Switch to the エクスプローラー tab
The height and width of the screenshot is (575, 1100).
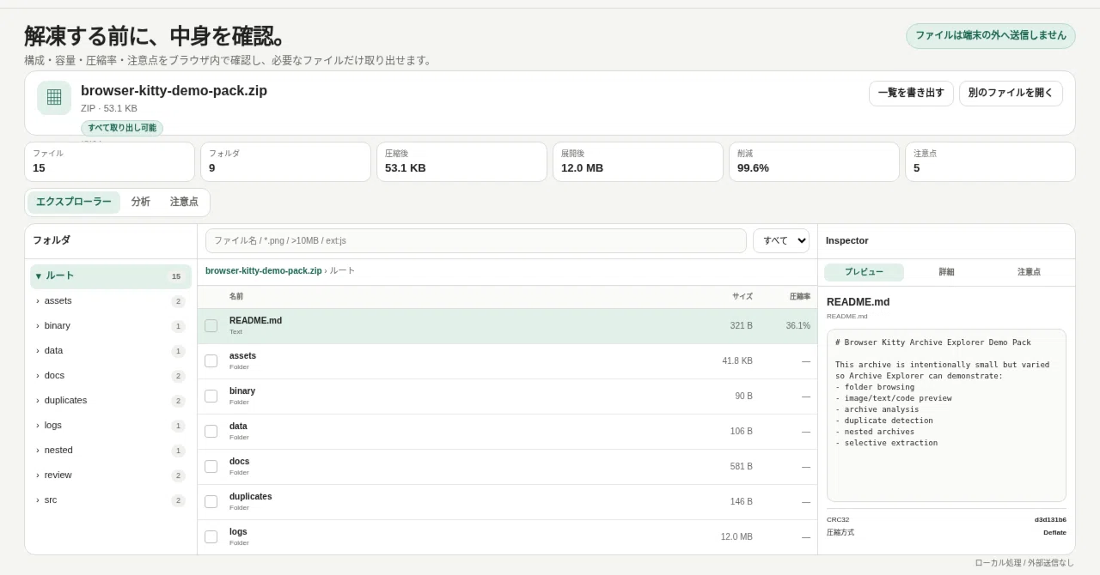click(x=74, y=203)
